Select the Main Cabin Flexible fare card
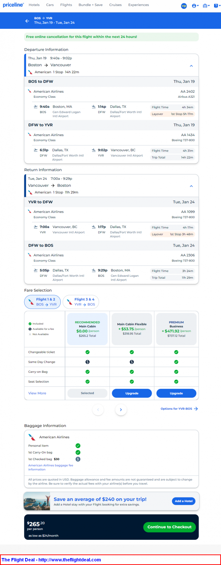 (x=132, y=329)
